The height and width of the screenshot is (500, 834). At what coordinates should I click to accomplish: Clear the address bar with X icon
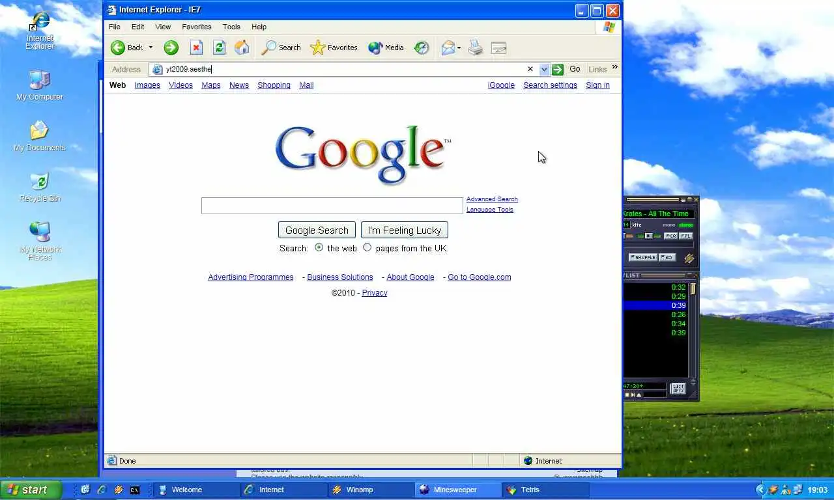pyautogui.click(x=530, y=69)
